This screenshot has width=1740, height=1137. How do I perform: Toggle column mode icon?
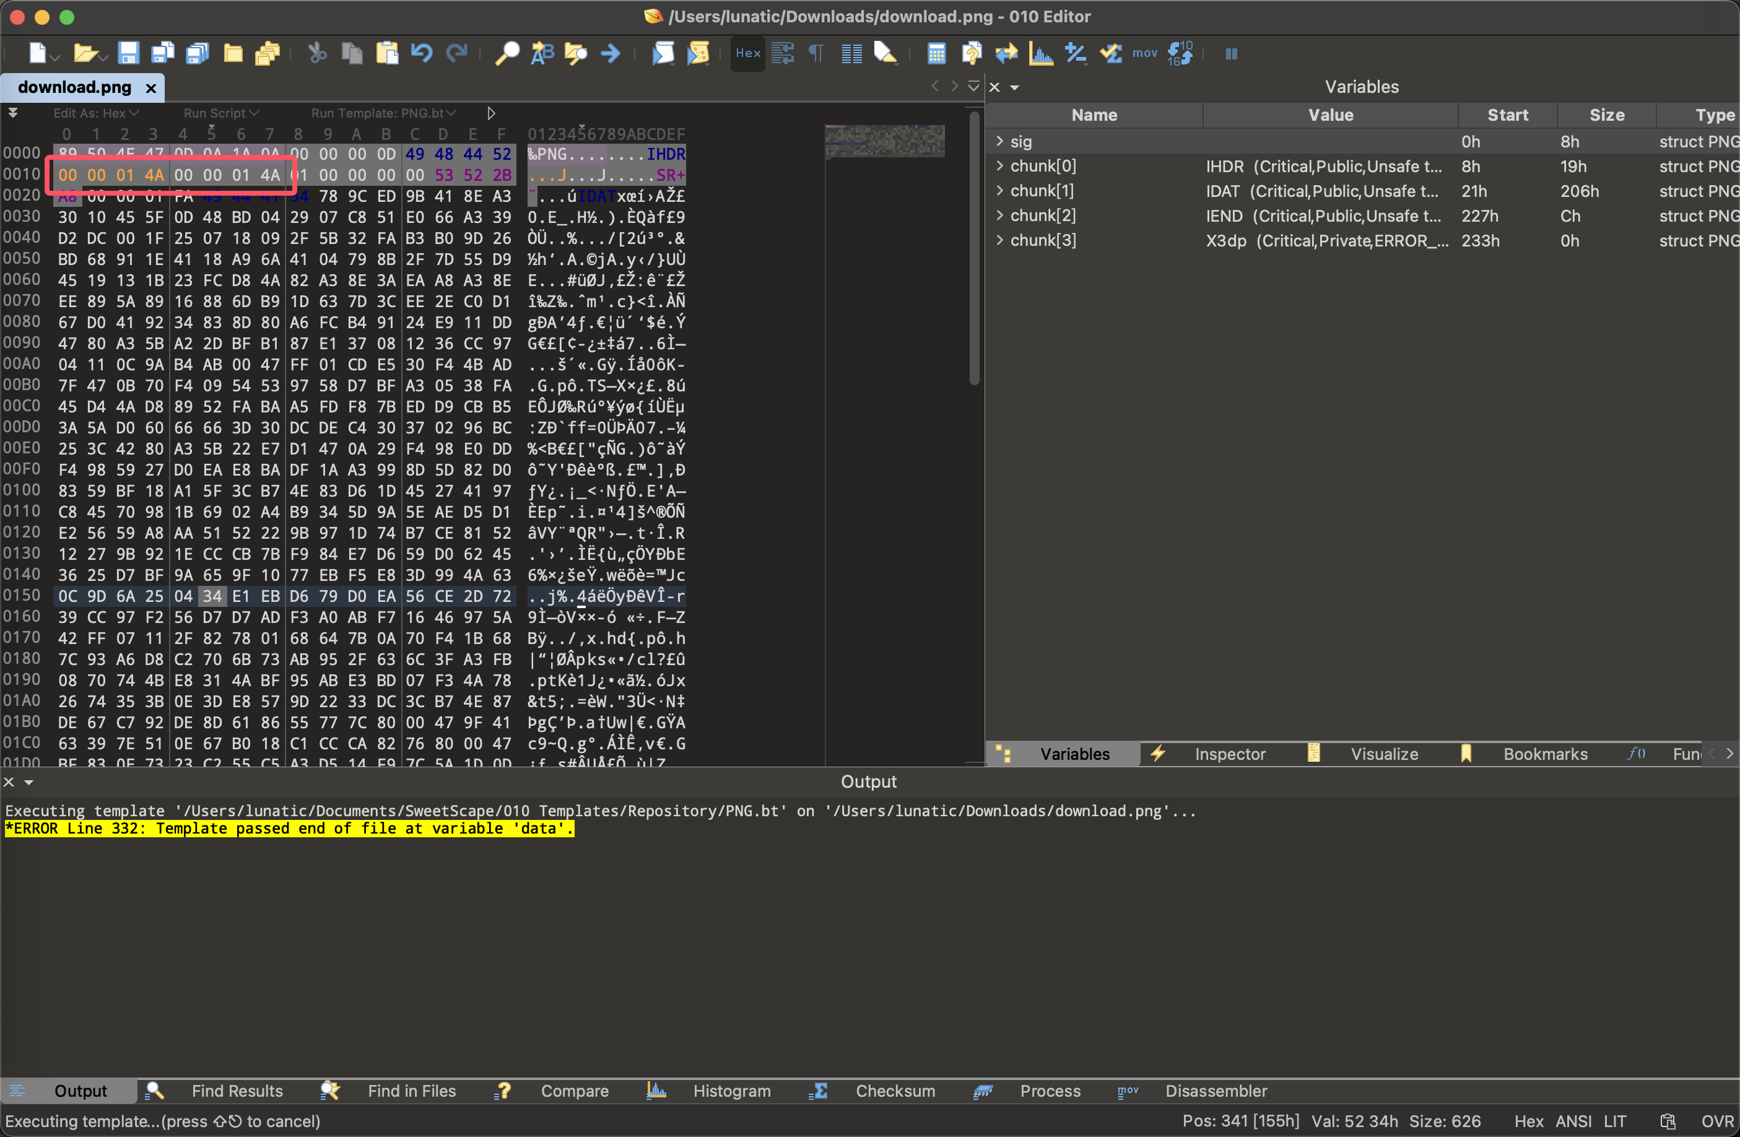[x=851, y=53]
